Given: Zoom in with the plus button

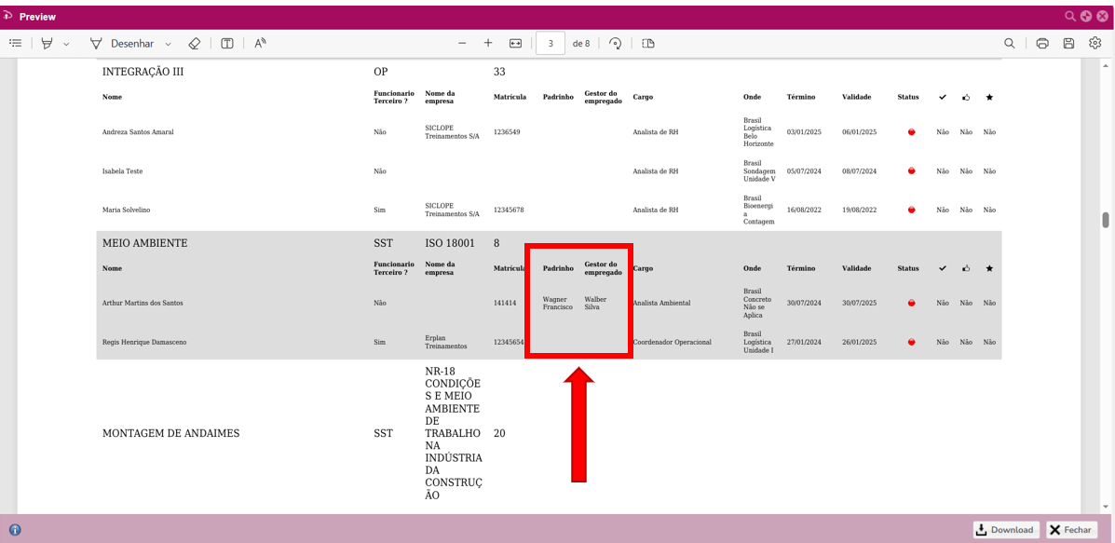Looking at the screenshot, I should pyautogui.click(x=488, y=44).
